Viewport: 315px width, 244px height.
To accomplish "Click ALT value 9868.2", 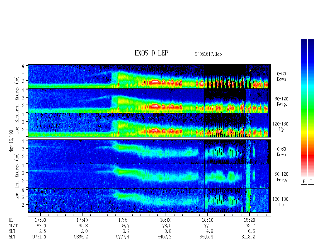I will tap(81, 237).
